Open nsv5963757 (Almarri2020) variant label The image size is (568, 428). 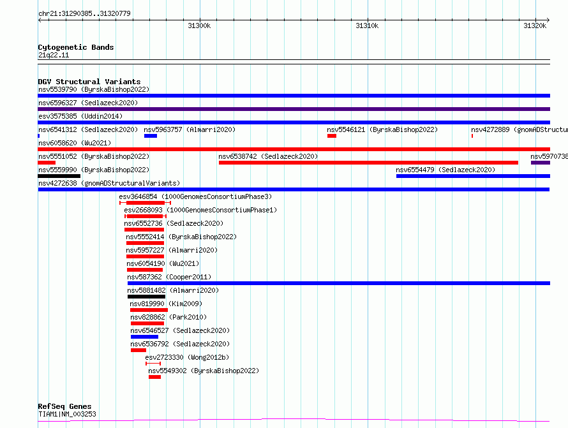[190, 129]
